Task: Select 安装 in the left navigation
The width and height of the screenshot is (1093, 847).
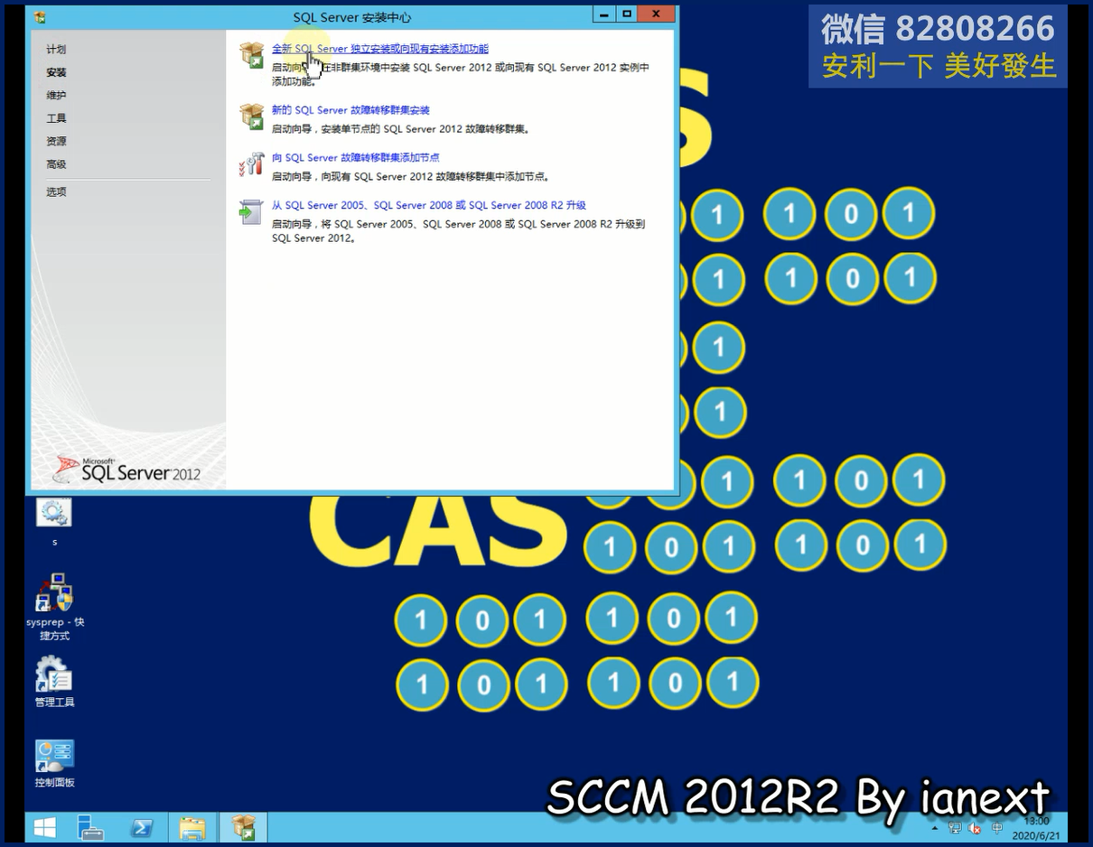Action: point(56,72)
